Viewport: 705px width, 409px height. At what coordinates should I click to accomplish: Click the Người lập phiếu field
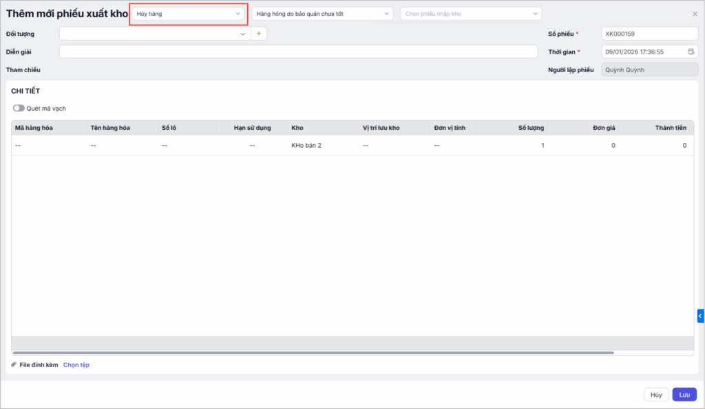coord(650,69)
